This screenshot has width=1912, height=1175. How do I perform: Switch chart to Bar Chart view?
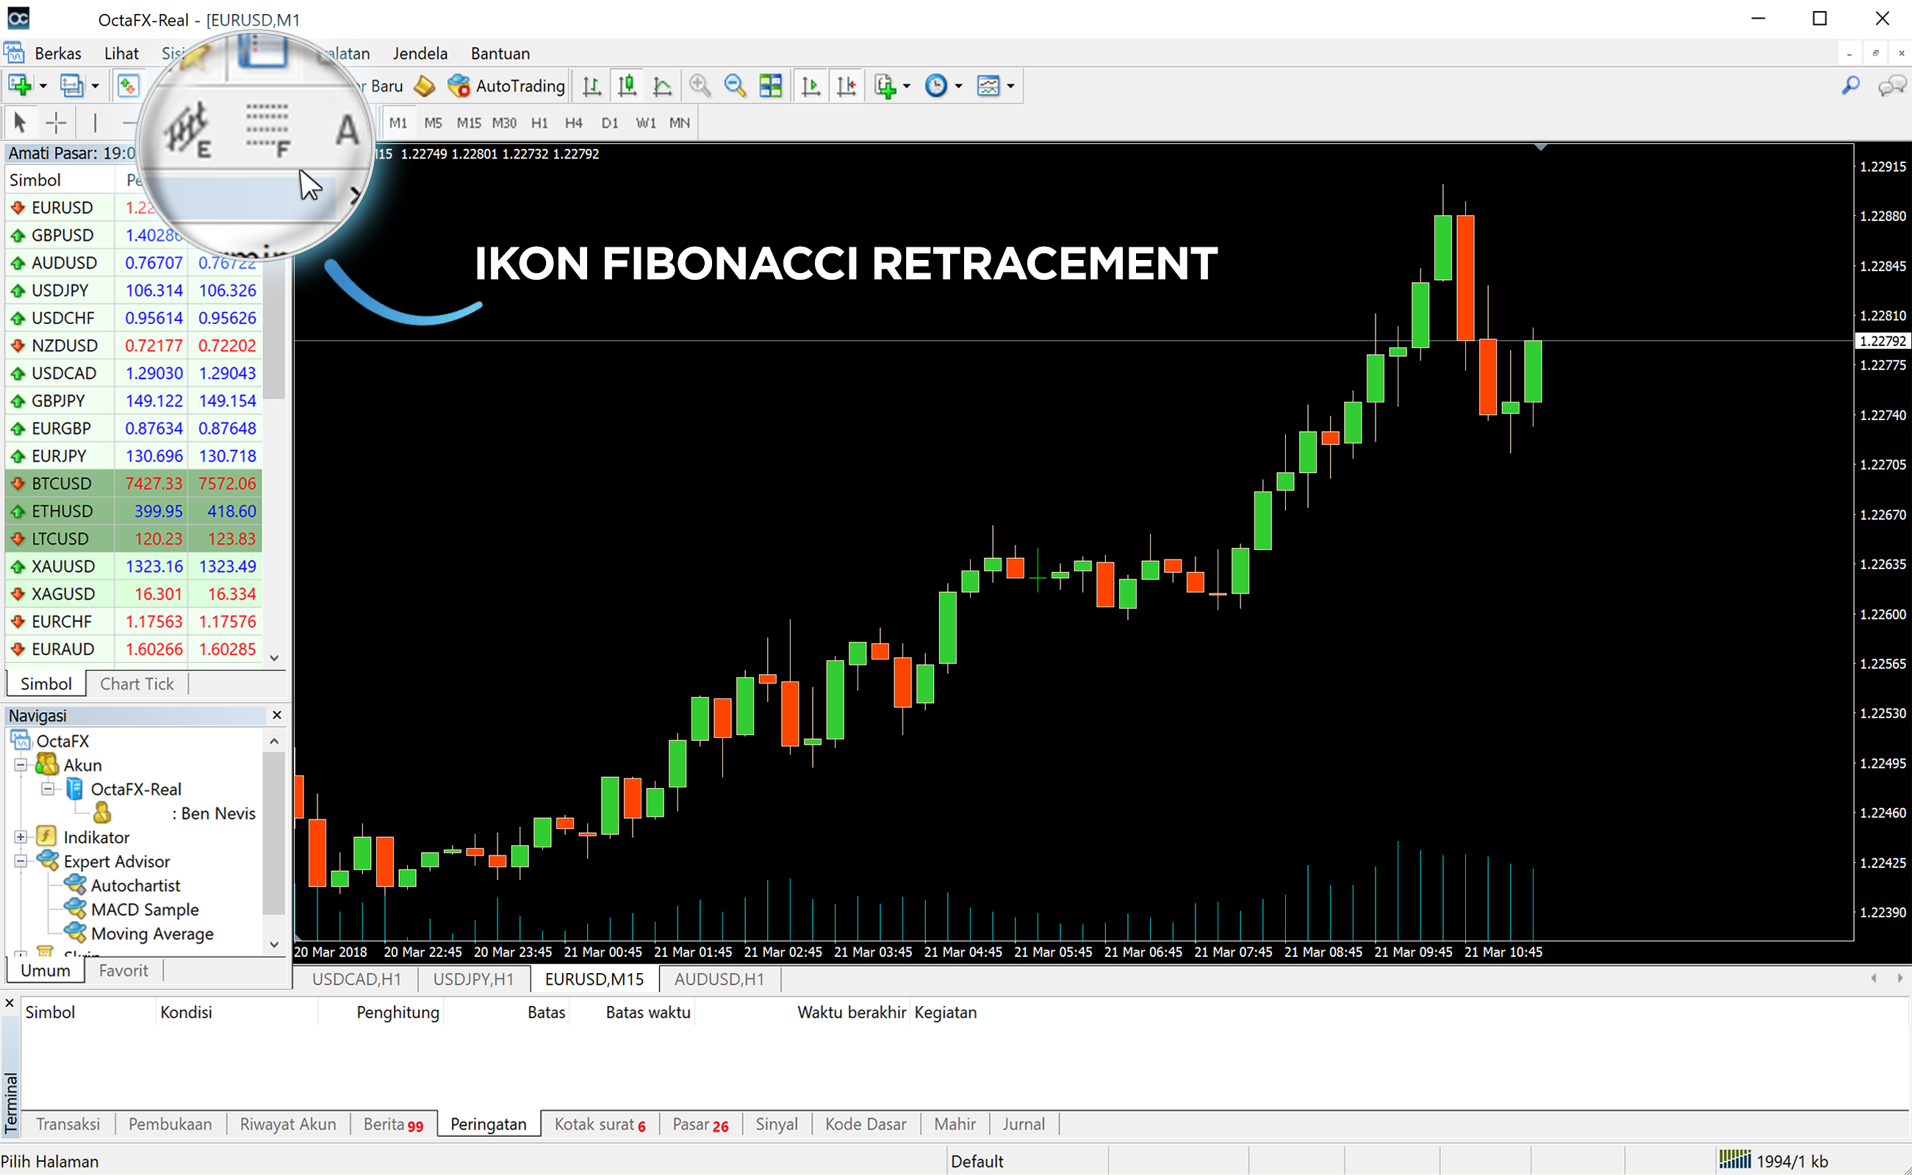(x=592, y=85)
